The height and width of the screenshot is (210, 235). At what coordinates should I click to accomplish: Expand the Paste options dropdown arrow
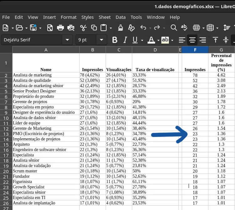(111, 28)
